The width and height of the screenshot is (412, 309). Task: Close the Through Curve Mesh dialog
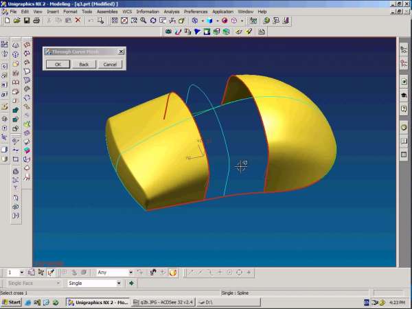tap(121, 51)
